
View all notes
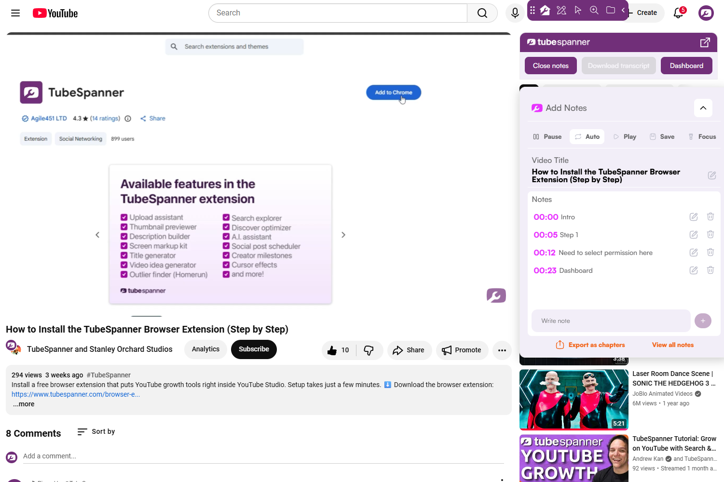673,345
